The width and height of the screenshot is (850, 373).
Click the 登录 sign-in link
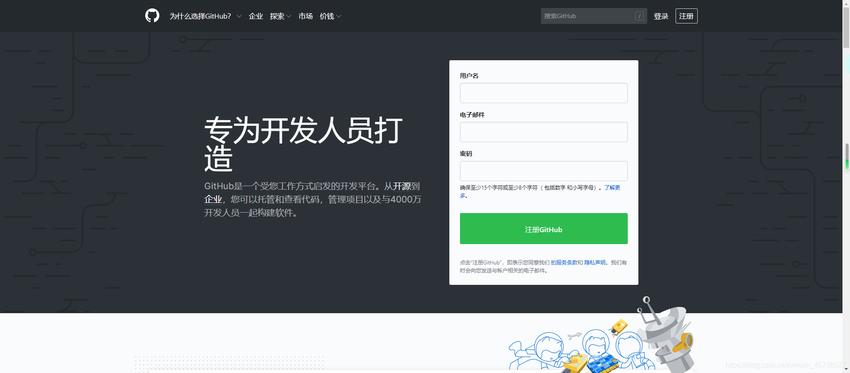[x=661, y=16]
